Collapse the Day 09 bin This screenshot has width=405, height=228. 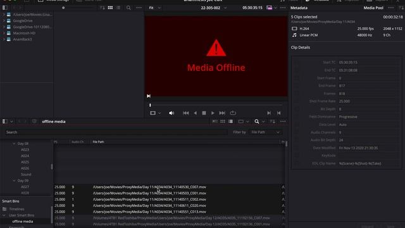click(x=14, y=180)
